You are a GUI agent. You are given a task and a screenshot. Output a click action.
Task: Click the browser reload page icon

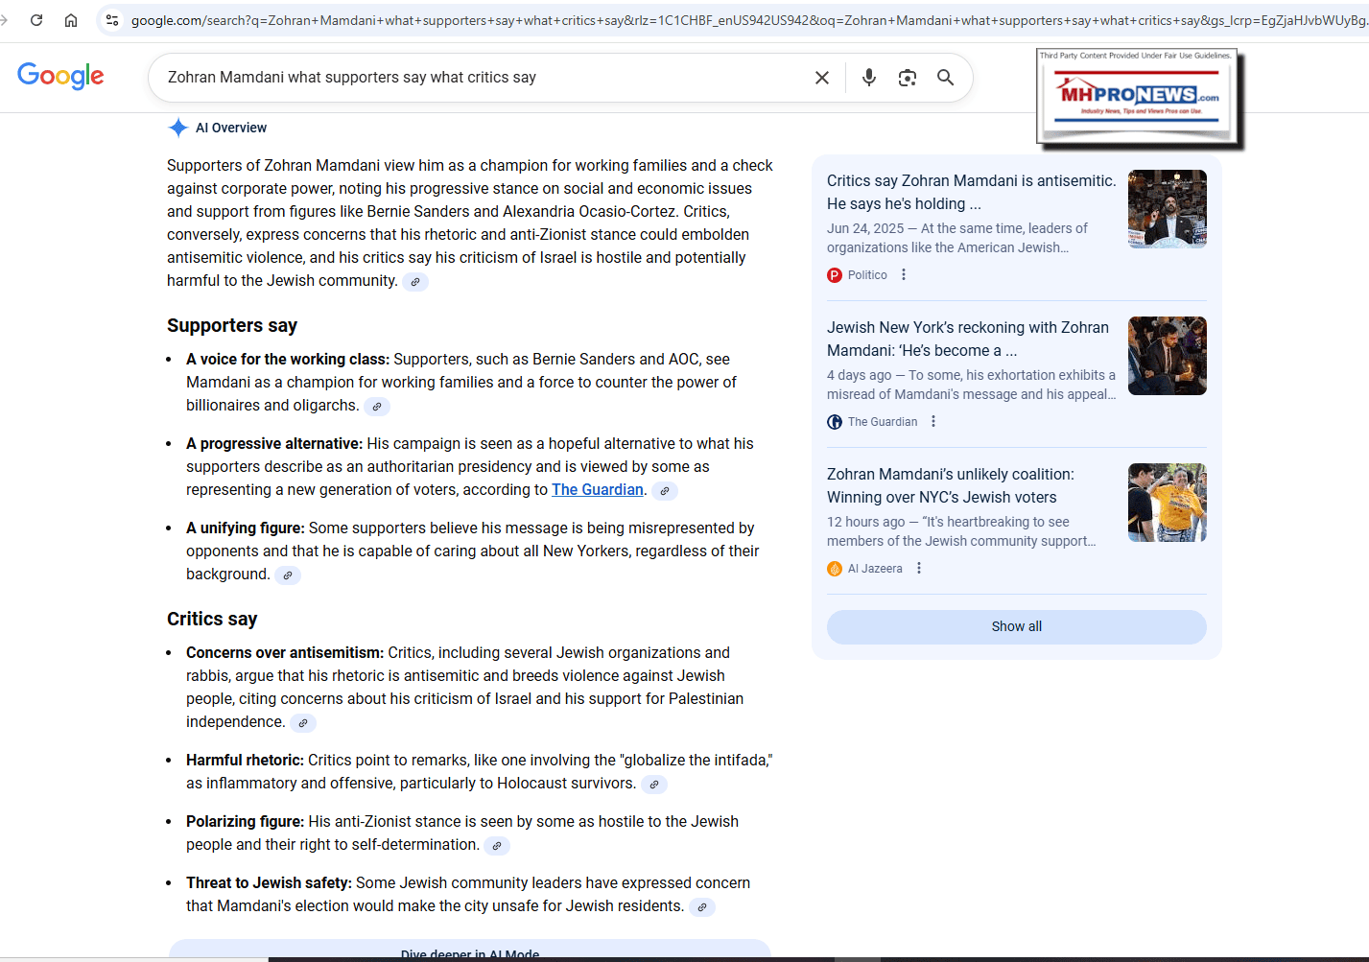(x=36, y=20)
